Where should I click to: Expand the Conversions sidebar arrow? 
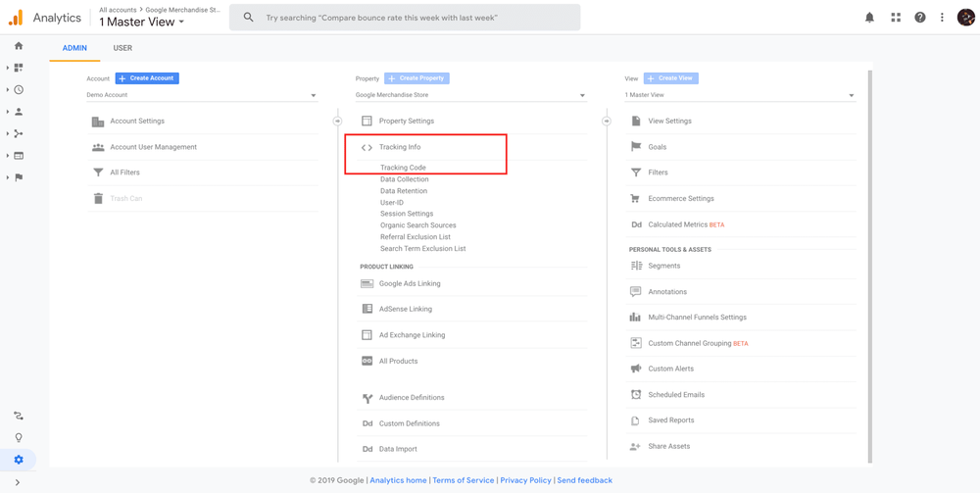[x=8, y=177]
